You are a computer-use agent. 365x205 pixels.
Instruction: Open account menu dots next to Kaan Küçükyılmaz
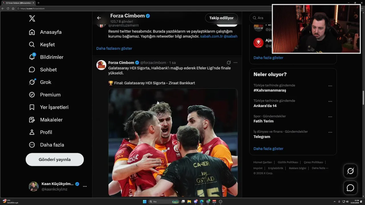[x=85, y=186]
